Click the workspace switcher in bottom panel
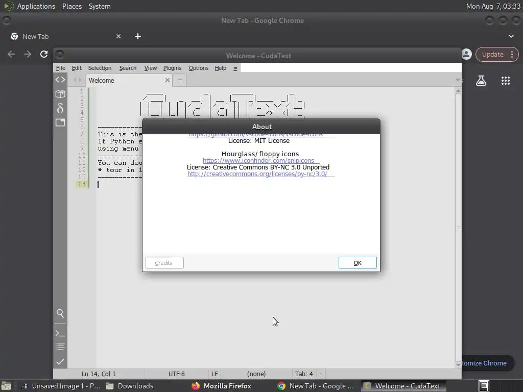The width and height of the screenshot is (523, 392). [484, 386]
